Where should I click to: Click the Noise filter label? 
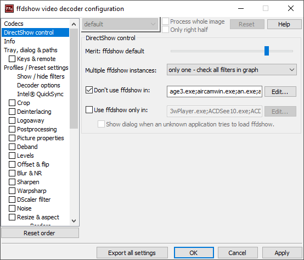[24, 208]
